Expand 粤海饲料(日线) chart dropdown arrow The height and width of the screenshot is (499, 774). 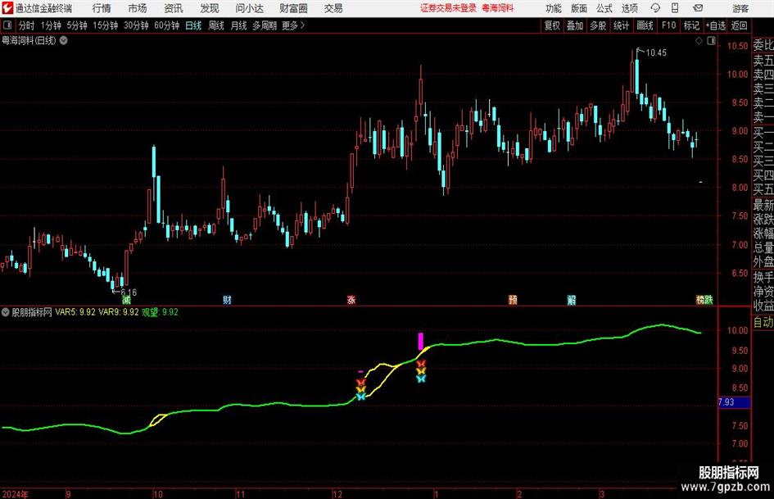pyautogui.click(x=64, y=41)
